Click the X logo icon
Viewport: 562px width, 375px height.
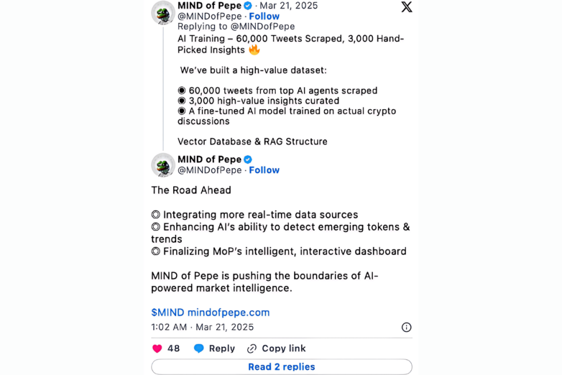pyautogui.click(x=406, y=7)
